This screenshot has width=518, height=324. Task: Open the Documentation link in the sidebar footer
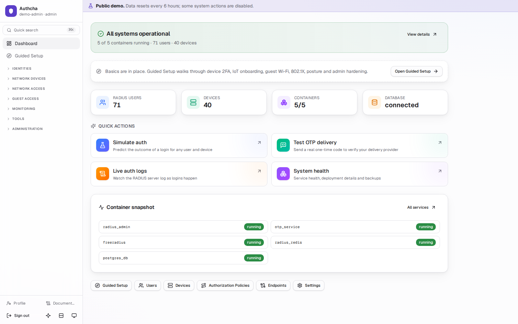[61, 303]
